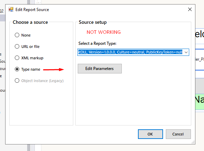
Task: Click the green cell behind the dialog
Action: click(200, 102)
